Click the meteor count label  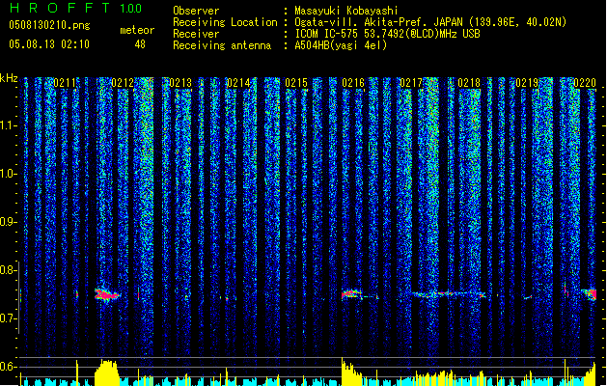(x=137, y=30)
